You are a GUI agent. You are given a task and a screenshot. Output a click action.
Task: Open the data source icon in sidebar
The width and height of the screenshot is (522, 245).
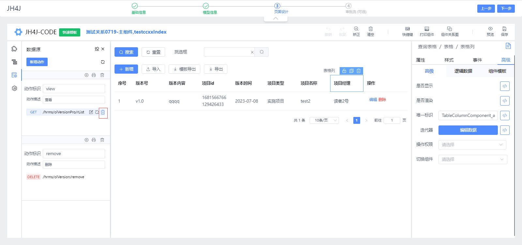tap(14, 75)
